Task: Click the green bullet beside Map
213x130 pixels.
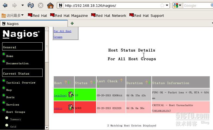Action: [4, 88]
